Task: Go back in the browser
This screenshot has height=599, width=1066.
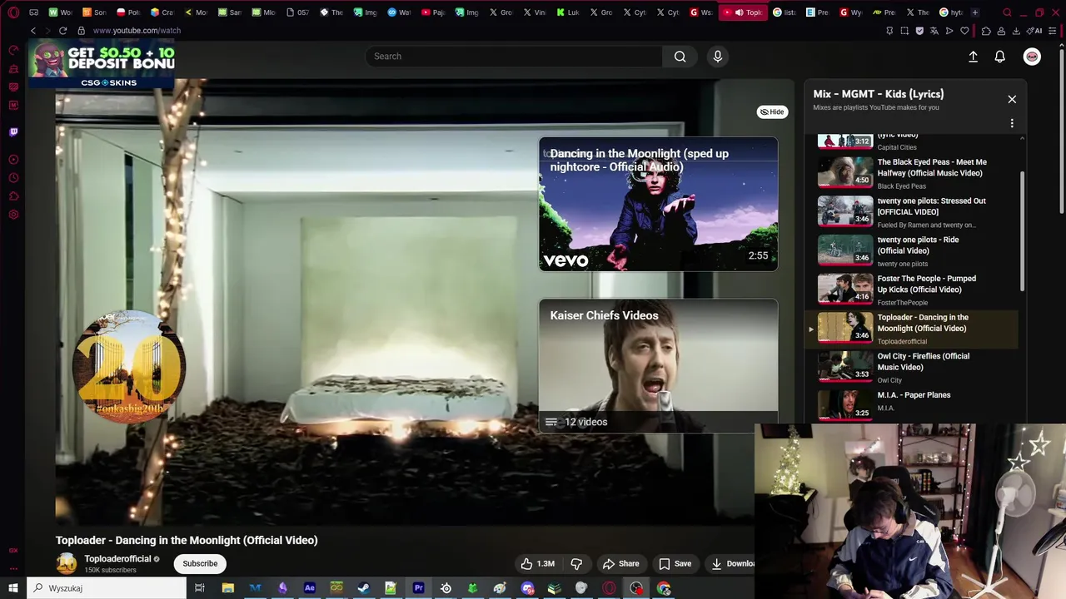Action: pyautogui.click(x=33, y=31)
